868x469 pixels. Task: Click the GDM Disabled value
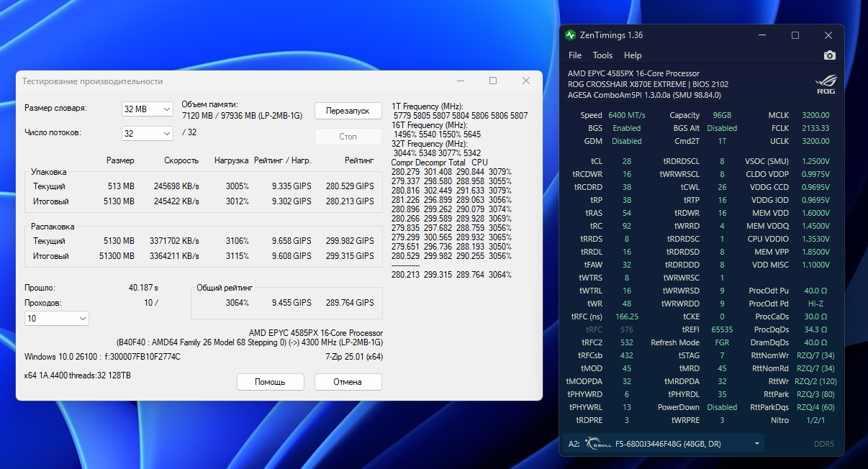pos(627,141)
